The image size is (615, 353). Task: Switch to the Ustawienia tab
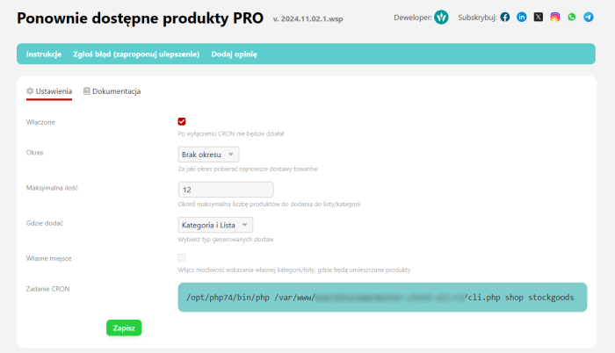(x=49, y=92)
